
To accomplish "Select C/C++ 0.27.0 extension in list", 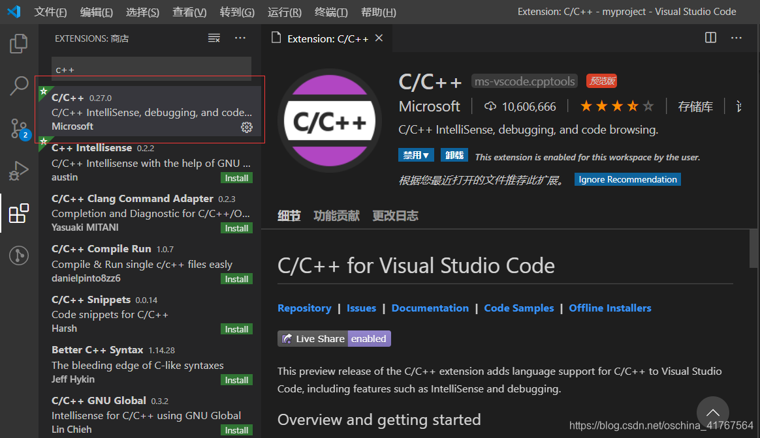I will [x=150, y=111].
